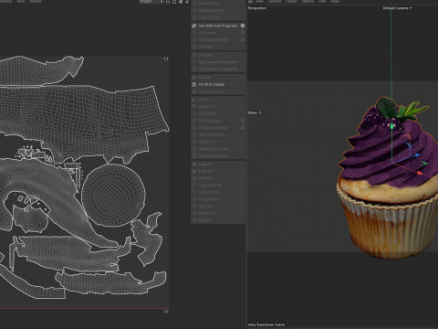Image resolution: width=438 pixels, height=329 pixels.
Task: Open the viewport Cameras menu
Action: click(x=275, y=2)
